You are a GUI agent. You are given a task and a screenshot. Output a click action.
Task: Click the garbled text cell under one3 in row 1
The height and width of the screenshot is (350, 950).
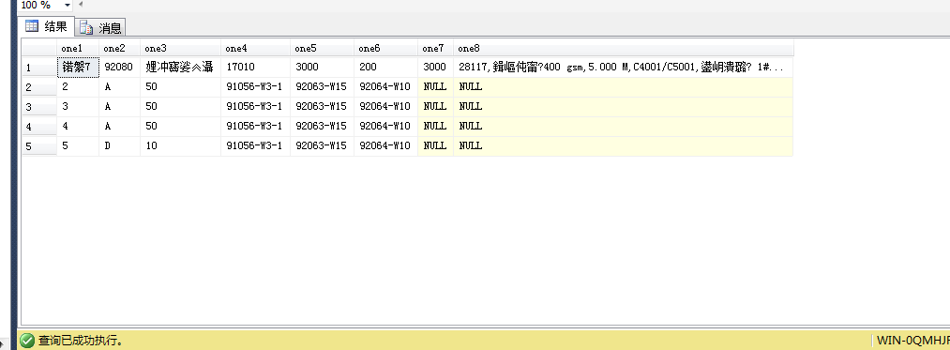[x=181, y=68]
